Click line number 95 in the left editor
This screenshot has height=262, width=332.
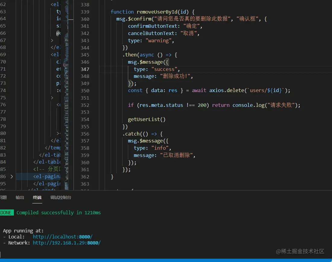click(3, 184)
